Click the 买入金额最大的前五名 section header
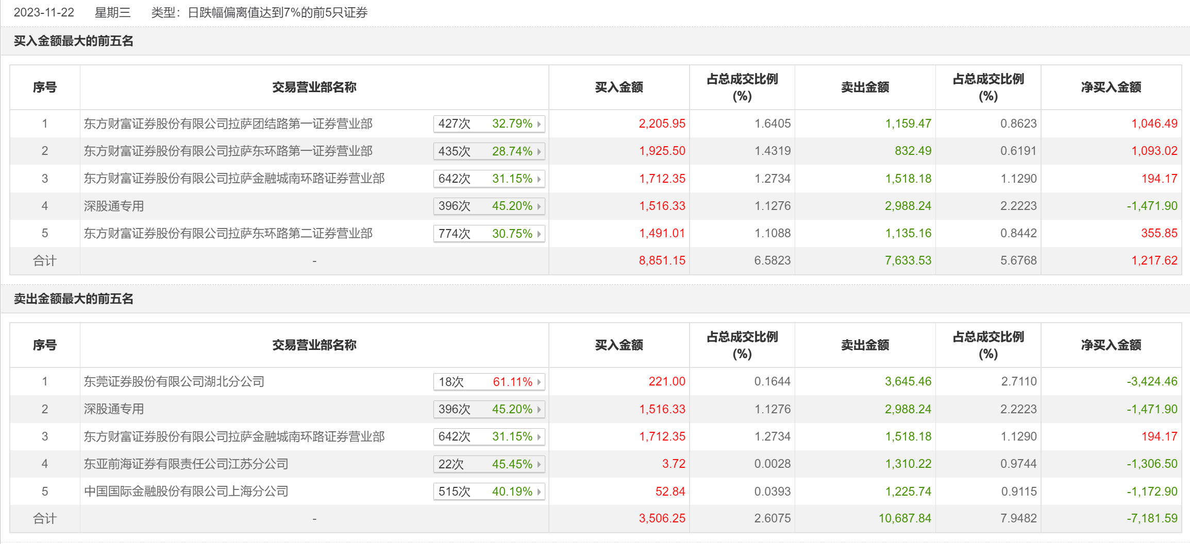The width and height of the screenshot is (1190, 544). (x=74, y=41)
